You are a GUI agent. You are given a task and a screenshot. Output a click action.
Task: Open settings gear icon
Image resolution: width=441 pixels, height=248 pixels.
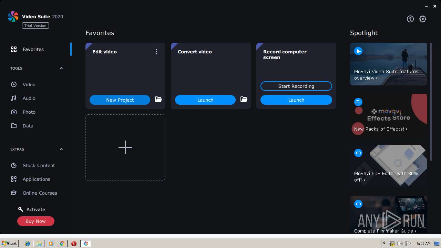pos(423,19)
